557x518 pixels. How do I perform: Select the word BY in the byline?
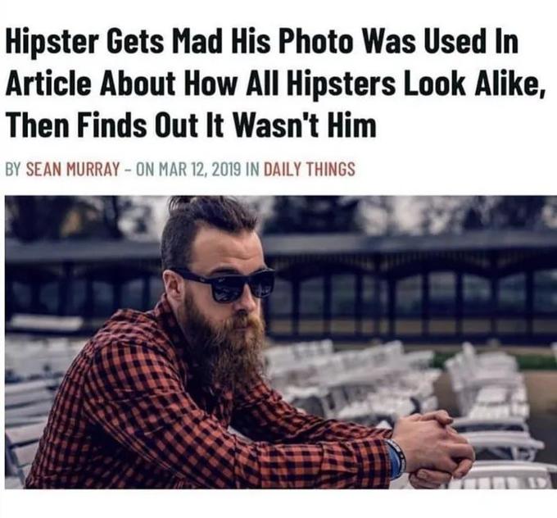13,169
